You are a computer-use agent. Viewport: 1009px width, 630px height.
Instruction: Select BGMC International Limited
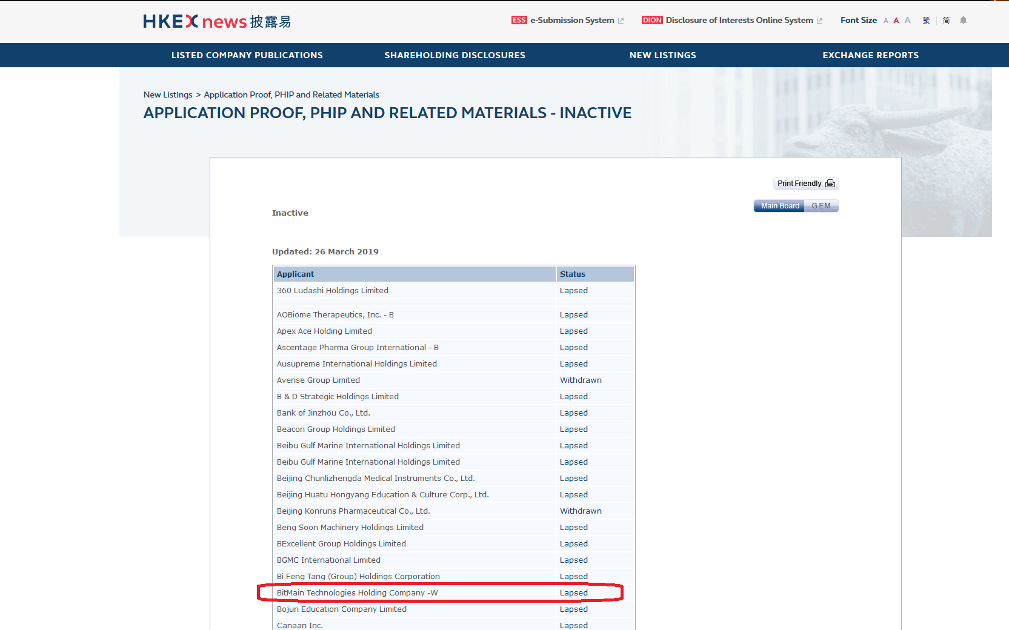pyautogui.click(x=328, y=560)
